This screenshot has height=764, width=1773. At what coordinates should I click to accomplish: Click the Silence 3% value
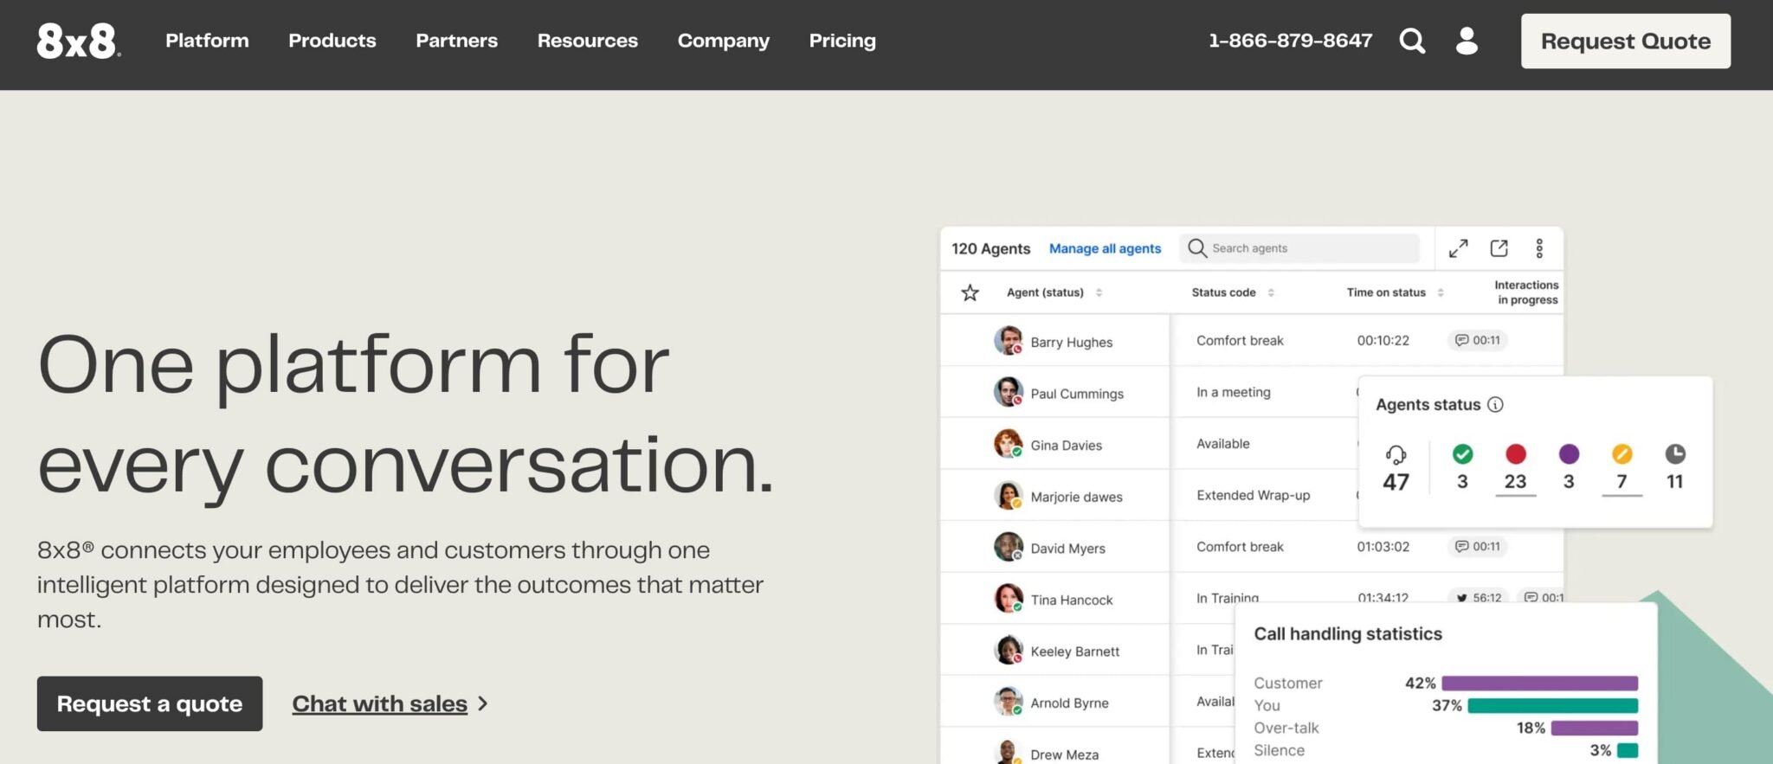[1600, 750]
